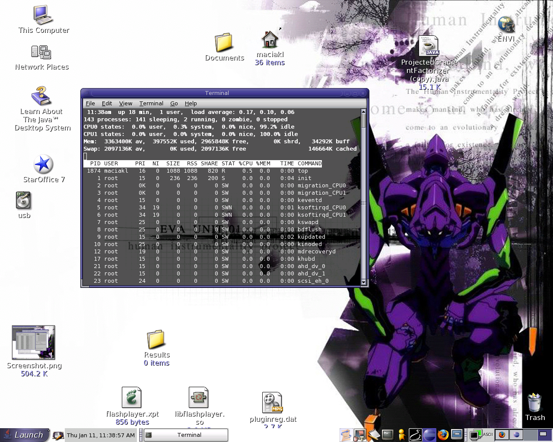
Task: Open the maciakl home folder icon
Action: [x=270, y=40]
